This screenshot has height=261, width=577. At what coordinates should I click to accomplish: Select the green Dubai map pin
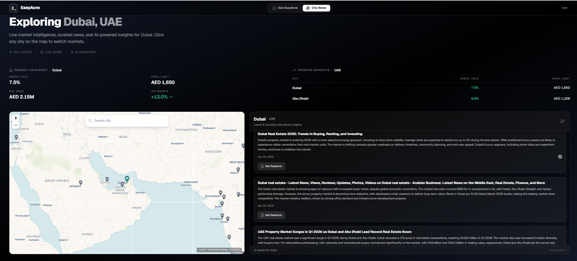pyautogui.click(x=127, y=179)
